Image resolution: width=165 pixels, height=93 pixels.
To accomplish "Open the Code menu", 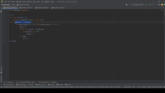I will [x=24, y=2].
